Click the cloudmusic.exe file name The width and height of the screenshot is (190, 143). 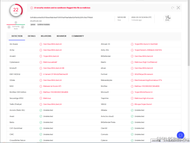36,21
